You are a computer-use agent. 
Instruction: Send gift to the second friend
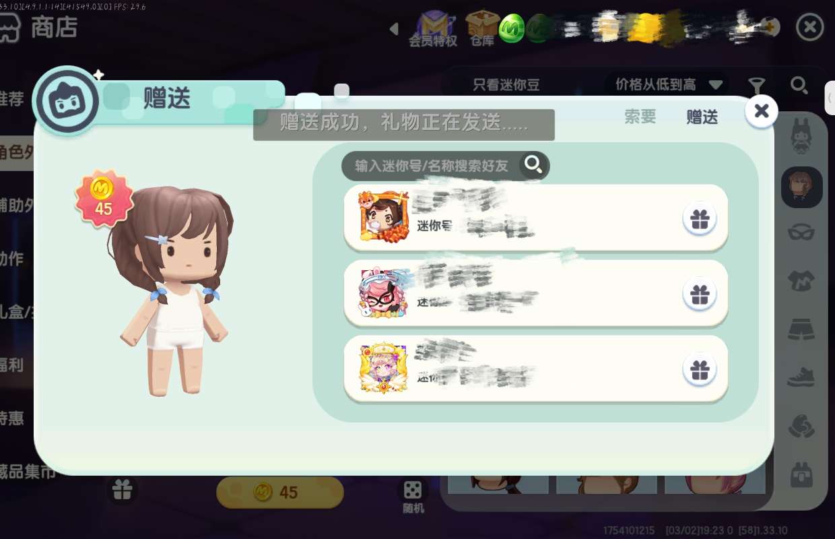click(700, 294)
